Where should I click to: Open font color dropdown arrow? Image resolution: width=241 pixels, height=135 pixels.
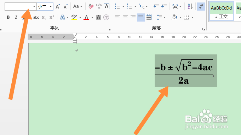point(92,17)
